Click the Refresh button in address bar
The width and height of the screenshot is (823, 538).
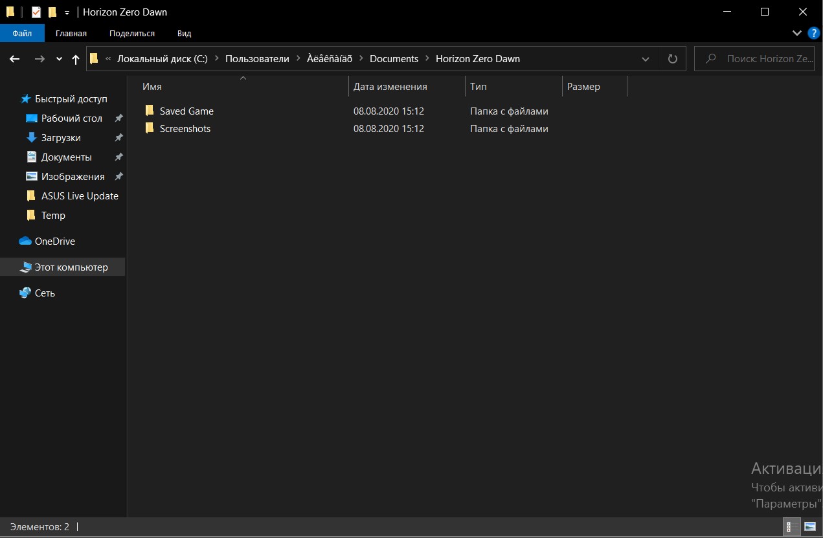click(x=673, y=59)
